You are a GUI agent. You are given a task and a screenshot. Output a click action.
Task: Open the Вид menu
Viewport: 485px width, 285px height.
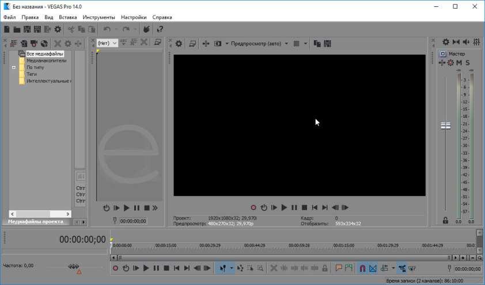coord(48,17)
